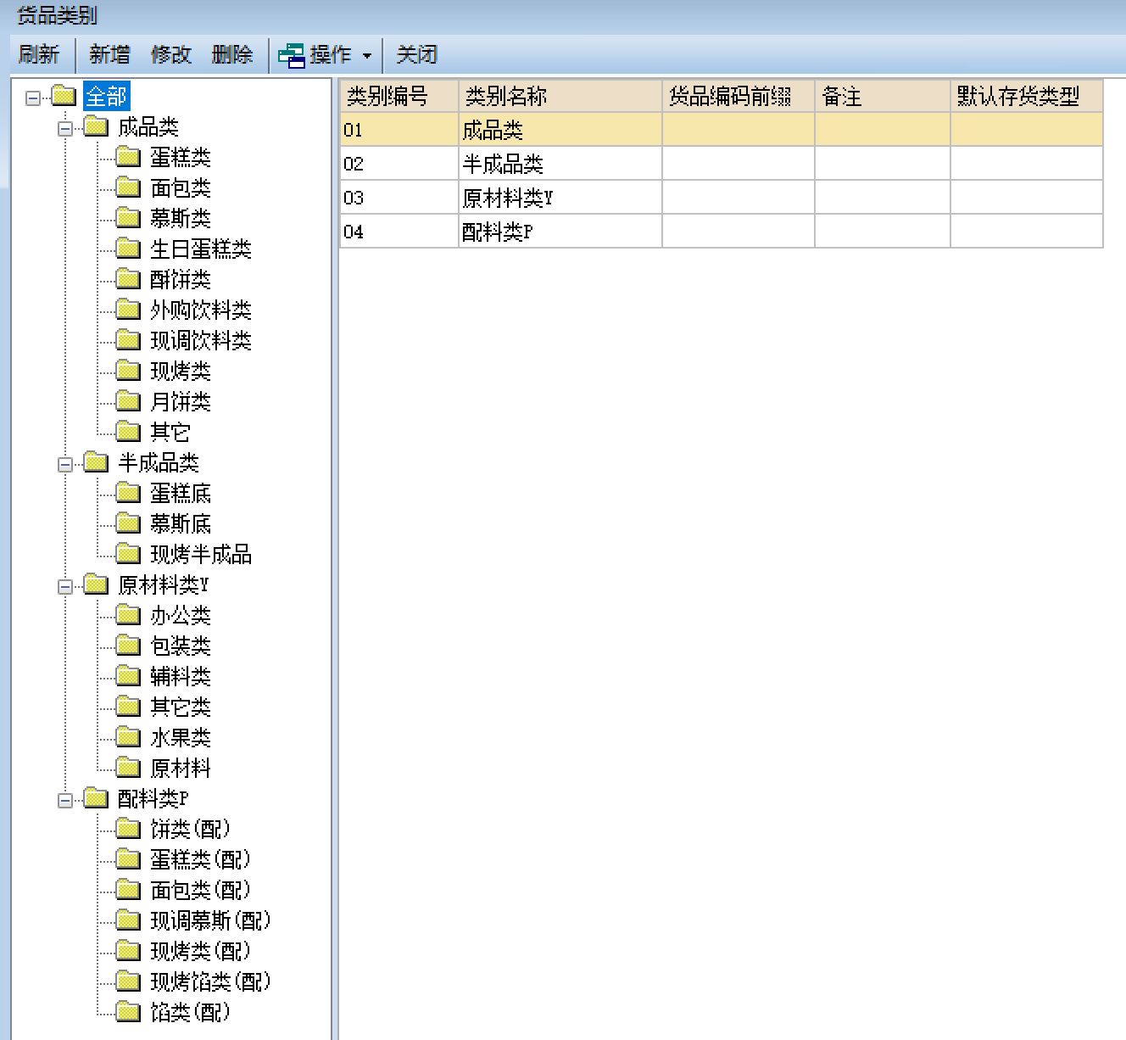Click the folder icon of 原材料类Y

[x=96, y=584]
